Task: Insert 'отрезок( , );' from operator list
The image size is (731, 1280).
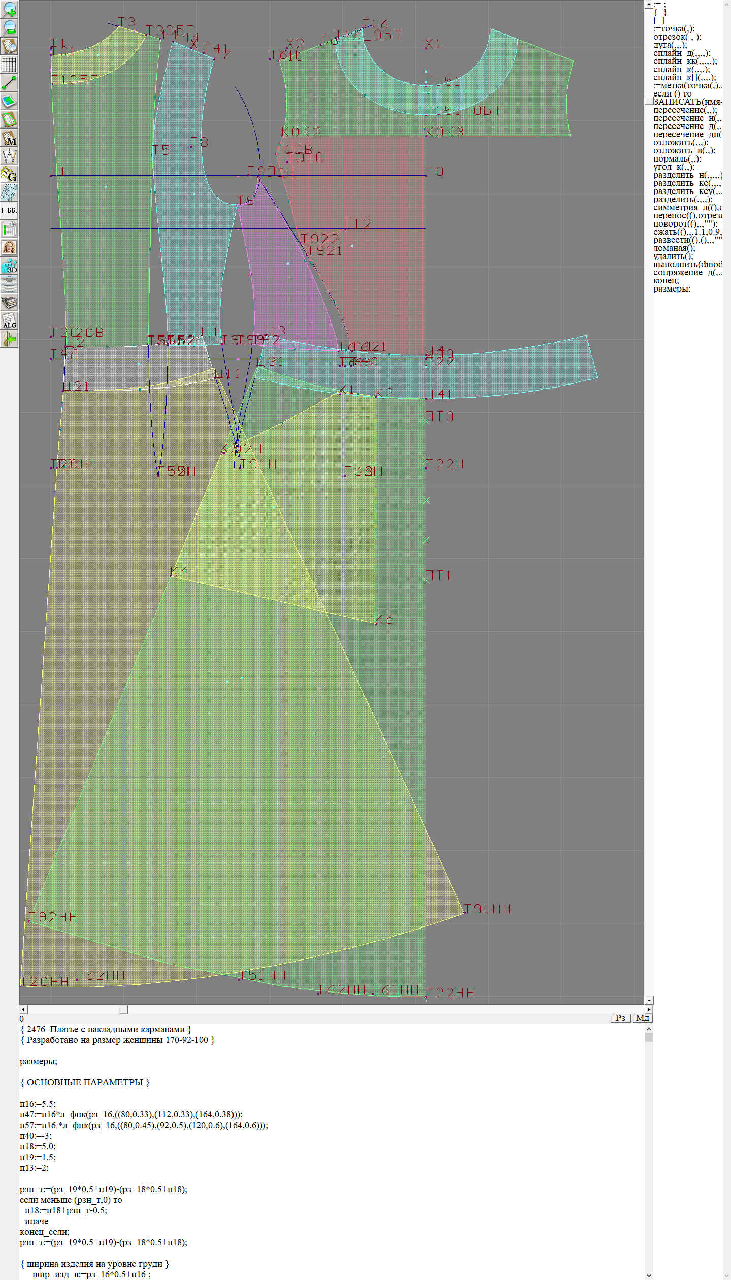Action: 677,37
